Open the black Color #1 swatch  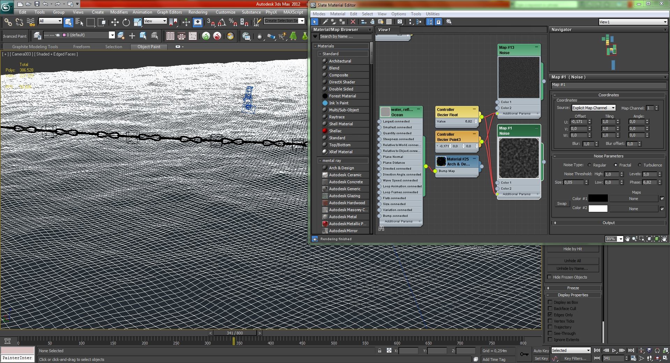(x=598, y=198)
